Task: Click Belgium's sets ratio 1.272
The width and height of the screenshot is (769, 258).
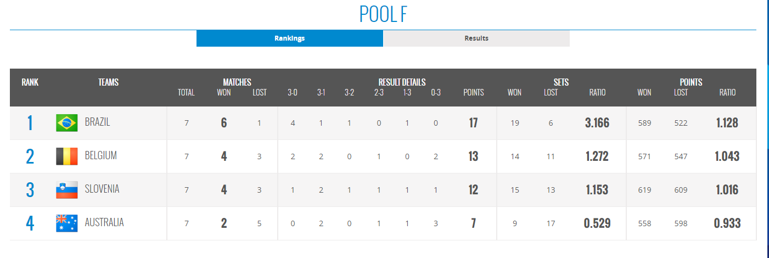Action: point(597,156)
